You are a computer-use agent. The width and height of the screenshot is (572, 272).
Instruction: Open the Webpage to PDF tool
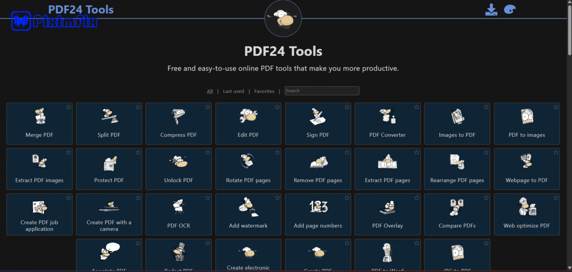point(527,169)
